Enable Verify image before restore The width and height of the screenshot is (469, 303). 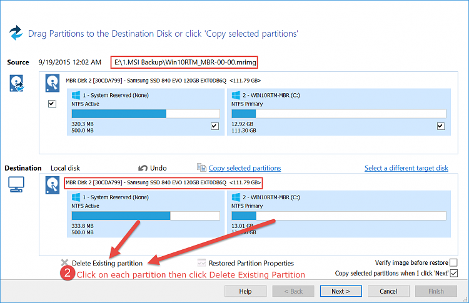454,262
